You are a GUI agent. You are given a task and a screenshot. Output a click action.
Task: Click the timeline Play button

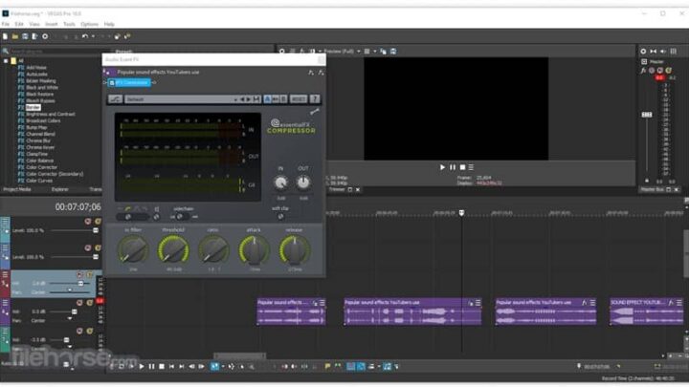[142, 366]
